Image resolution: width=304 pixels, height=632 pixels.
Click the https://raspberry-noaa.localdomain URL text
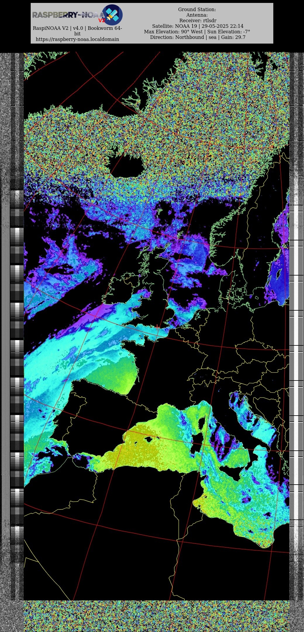tap(77, 39)
